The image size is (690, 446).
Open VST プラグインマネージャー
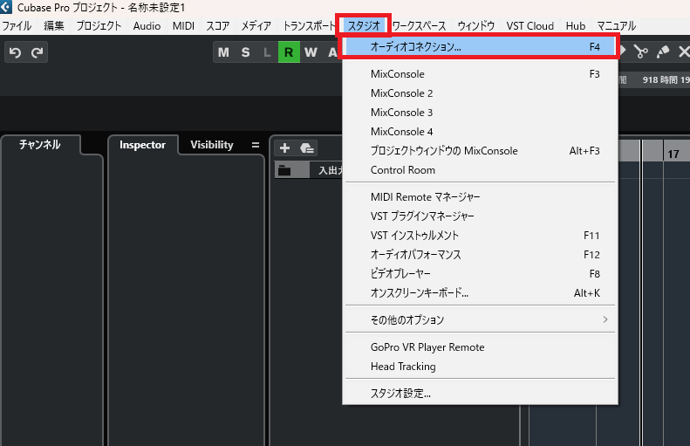pos(480,216)
